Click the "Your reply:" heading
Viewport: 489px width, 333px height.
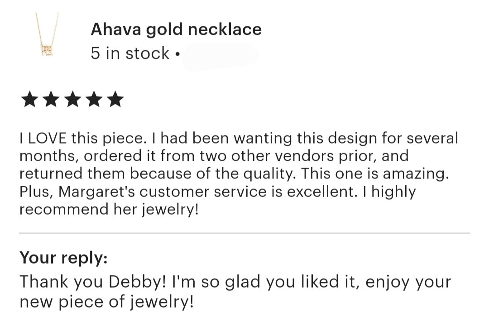[x=63, y=258]
